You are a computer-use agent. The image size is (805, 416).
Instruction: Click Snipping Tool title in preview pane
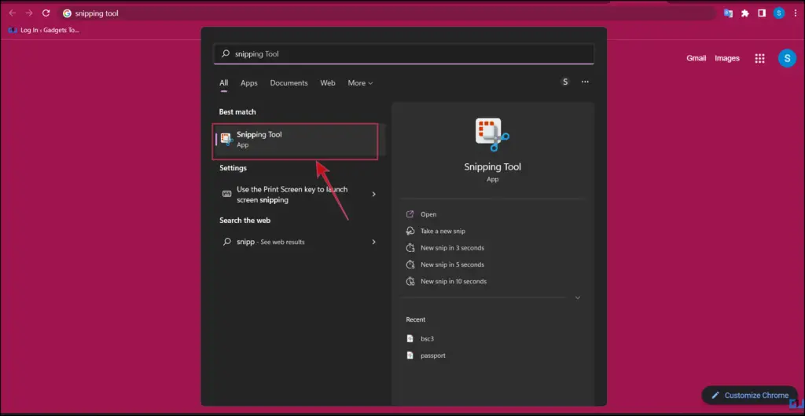coord(492,166)
